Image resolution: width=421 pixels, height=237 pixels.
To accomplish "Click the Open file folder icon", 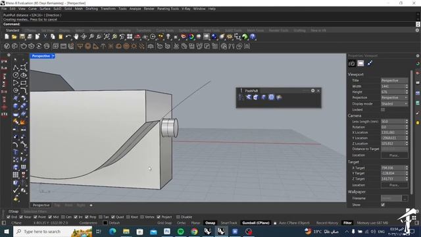I will click(14, 37).
